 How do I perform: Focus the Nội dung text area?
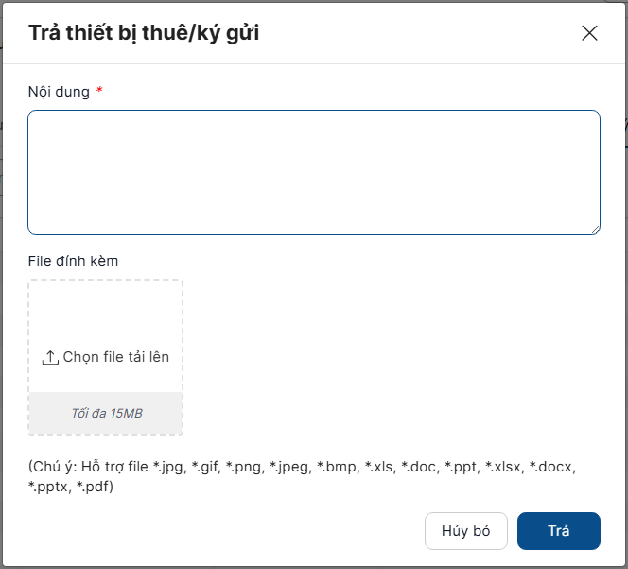[x=314, y=171]
